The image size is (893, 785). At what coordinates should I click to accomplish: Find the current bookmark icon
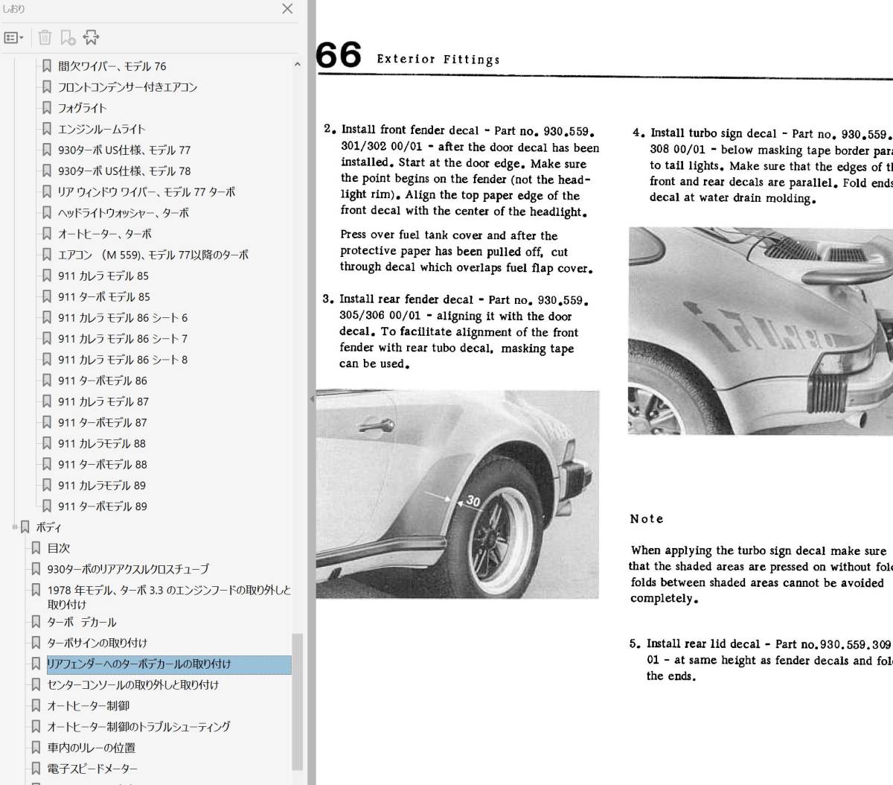[92, 37]
